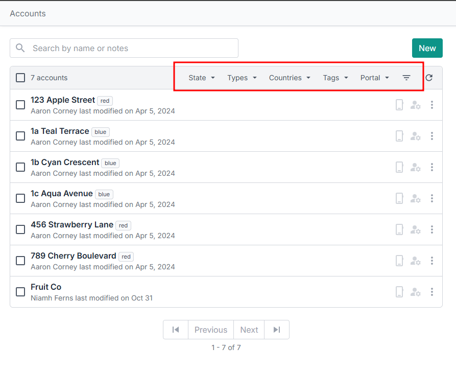Tick the select-all accounts checkbox
456x370 pixels.
coord(20,78)
